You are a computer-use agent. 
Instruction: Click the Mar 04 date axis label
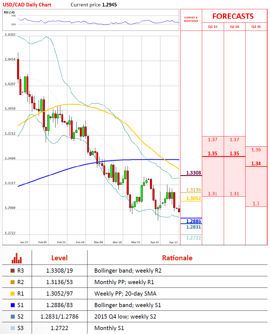(98, 242)
